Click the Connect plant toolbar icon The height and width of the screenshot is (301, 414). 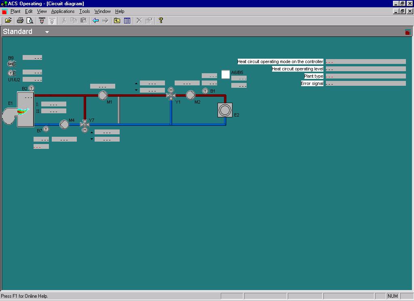click(42, 20)
